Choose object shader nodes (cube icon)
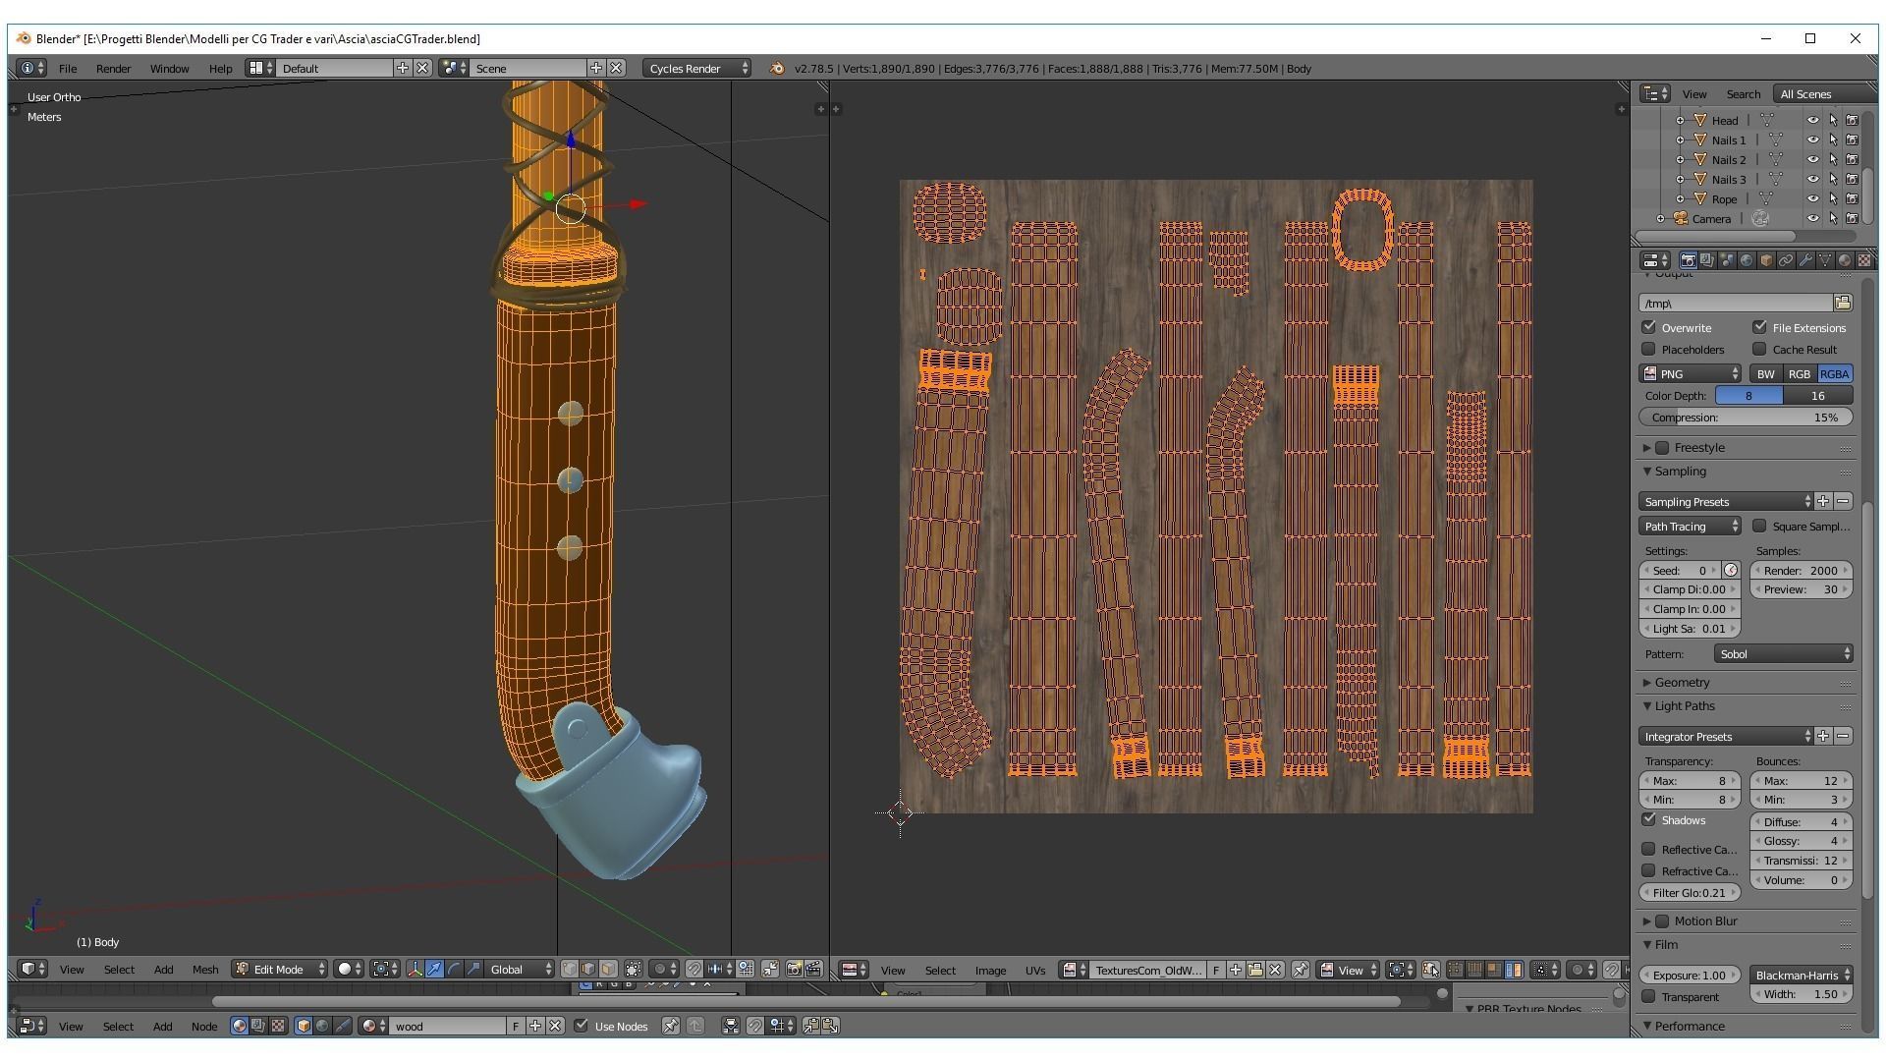This screenshot has width=1886, height=1061. point(303,1026)
